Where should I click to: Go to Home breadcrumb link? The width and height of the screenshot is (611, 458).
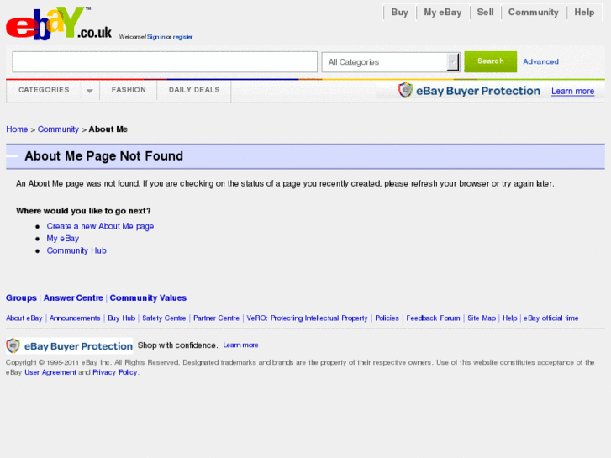point(17,129)
